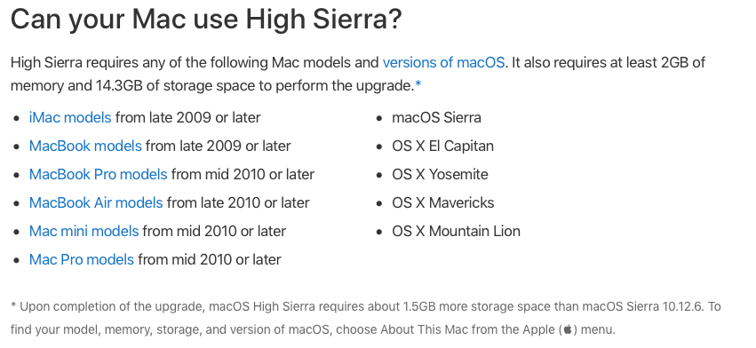
Task: Click the heading Can your Mac use High Sierra?
Action: (x=206, y=20)
